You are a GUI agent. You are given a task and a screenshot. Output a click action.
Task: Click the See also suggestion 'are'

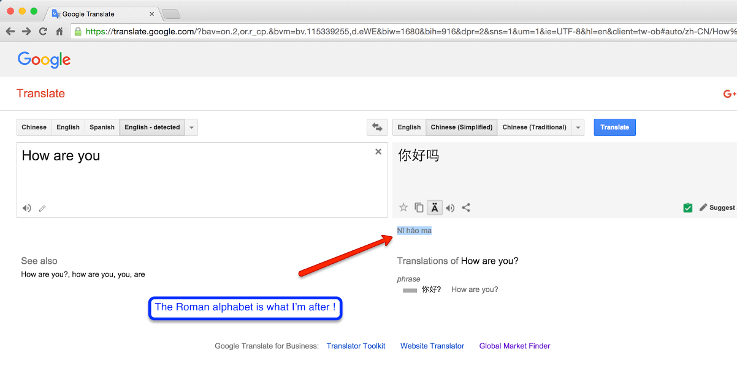139,274
